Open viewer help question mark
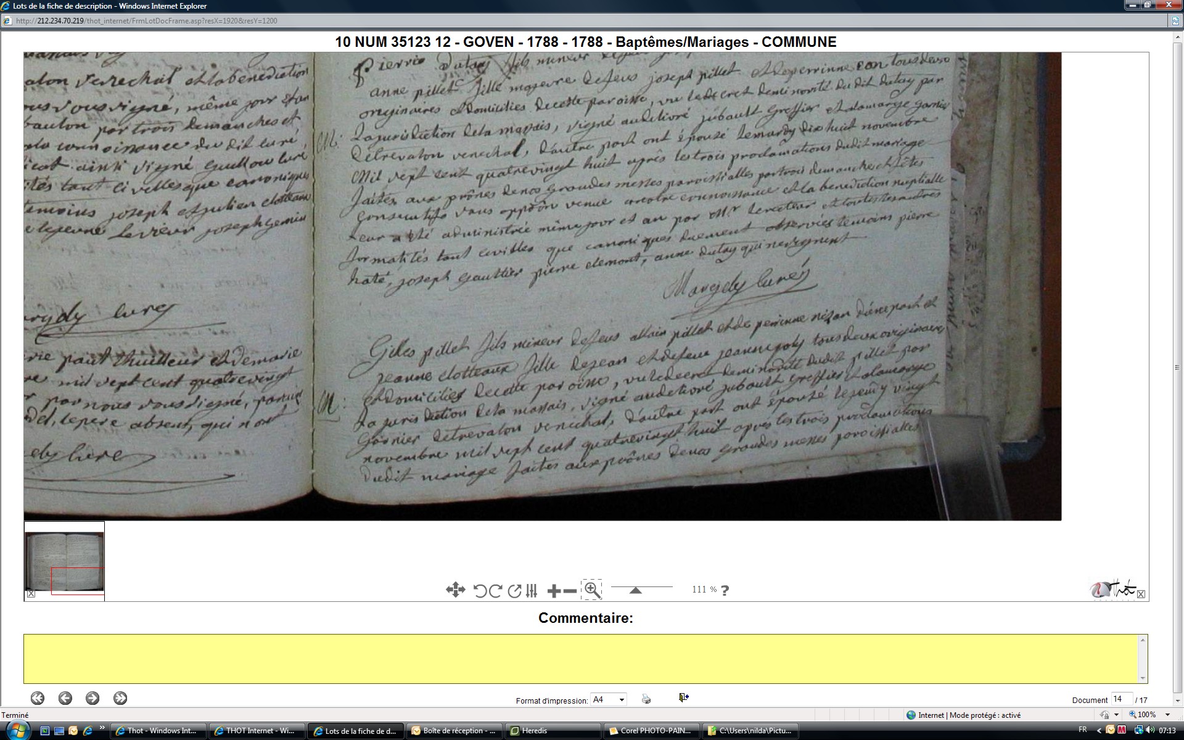The width and height of the screenshot is (1184, 740). (725, 590)
